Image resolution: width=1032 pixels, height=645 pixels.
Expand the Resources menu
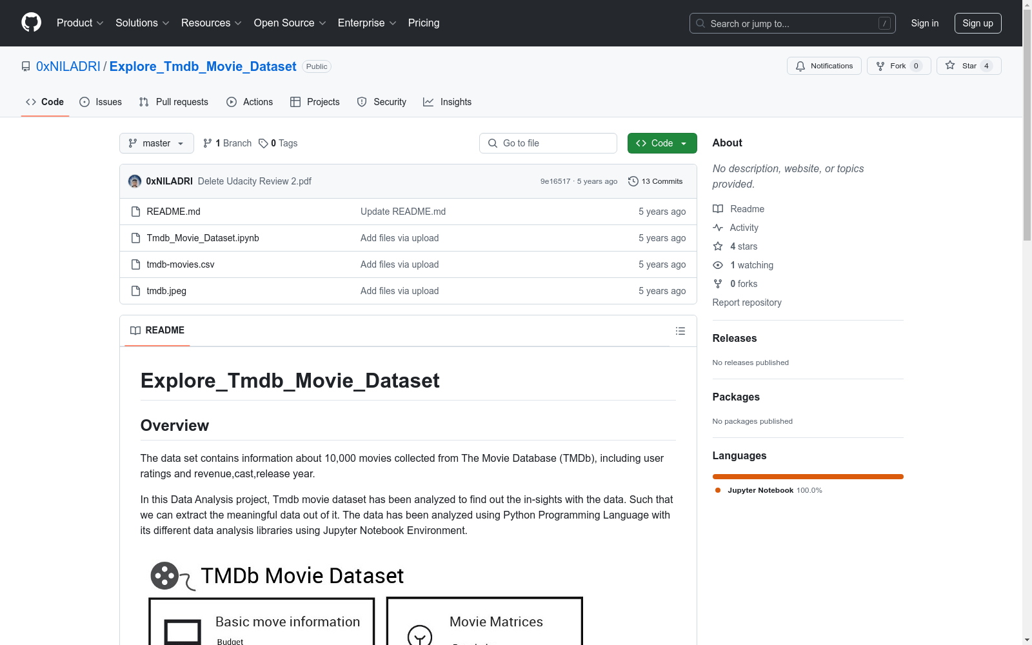(x=211, y=23)
